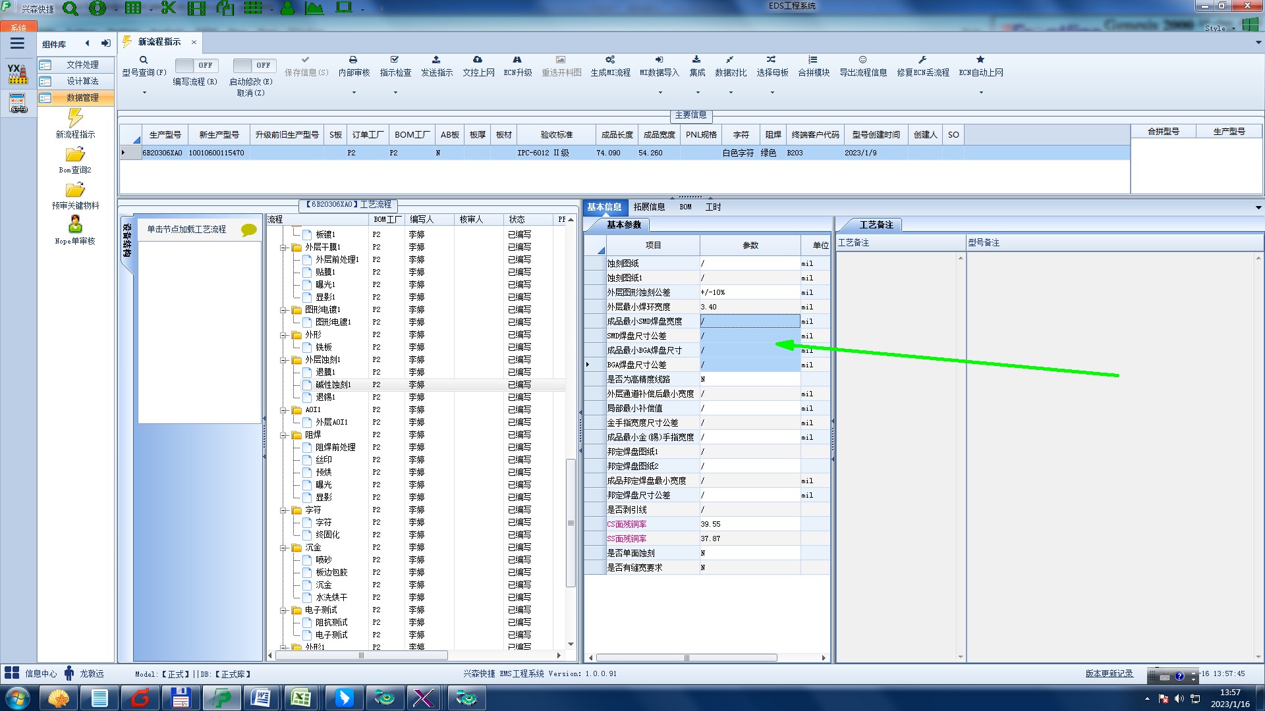
Task: Open the 版本更新记录 link
Action: click(1109, 673)
